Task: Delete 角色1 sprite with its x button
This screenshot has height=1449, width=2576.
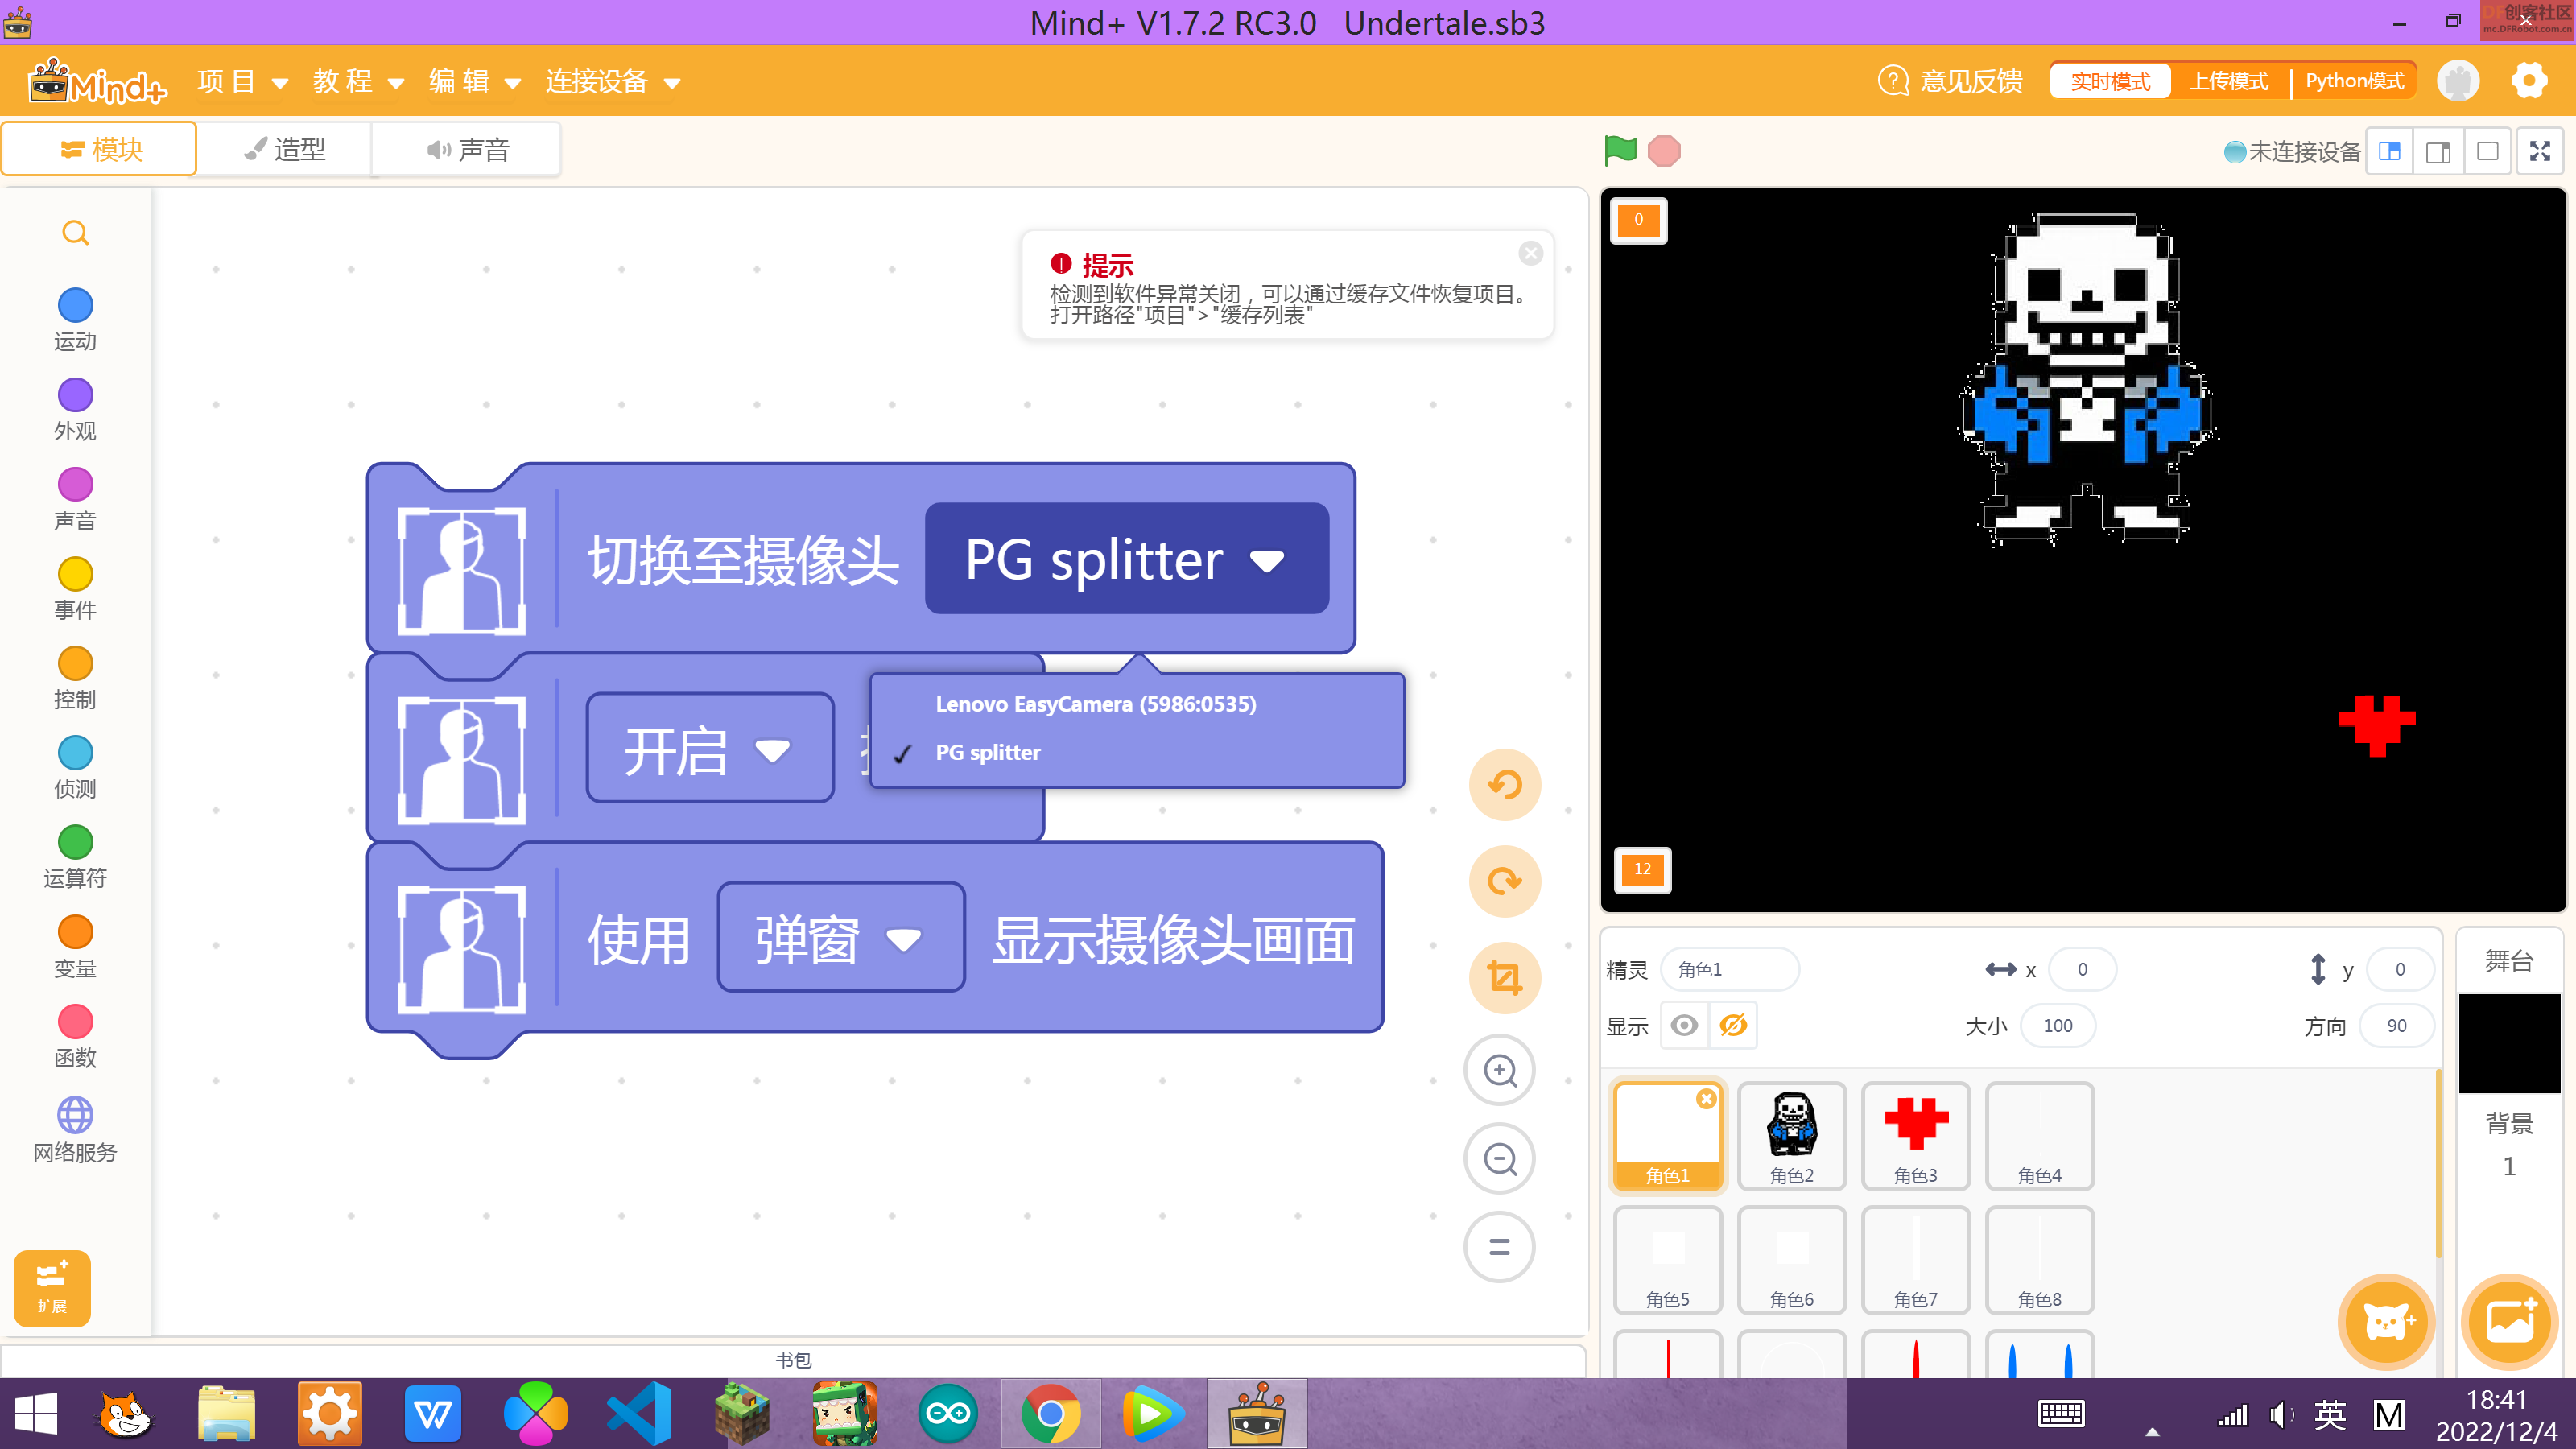Action: point(1706,1099)
